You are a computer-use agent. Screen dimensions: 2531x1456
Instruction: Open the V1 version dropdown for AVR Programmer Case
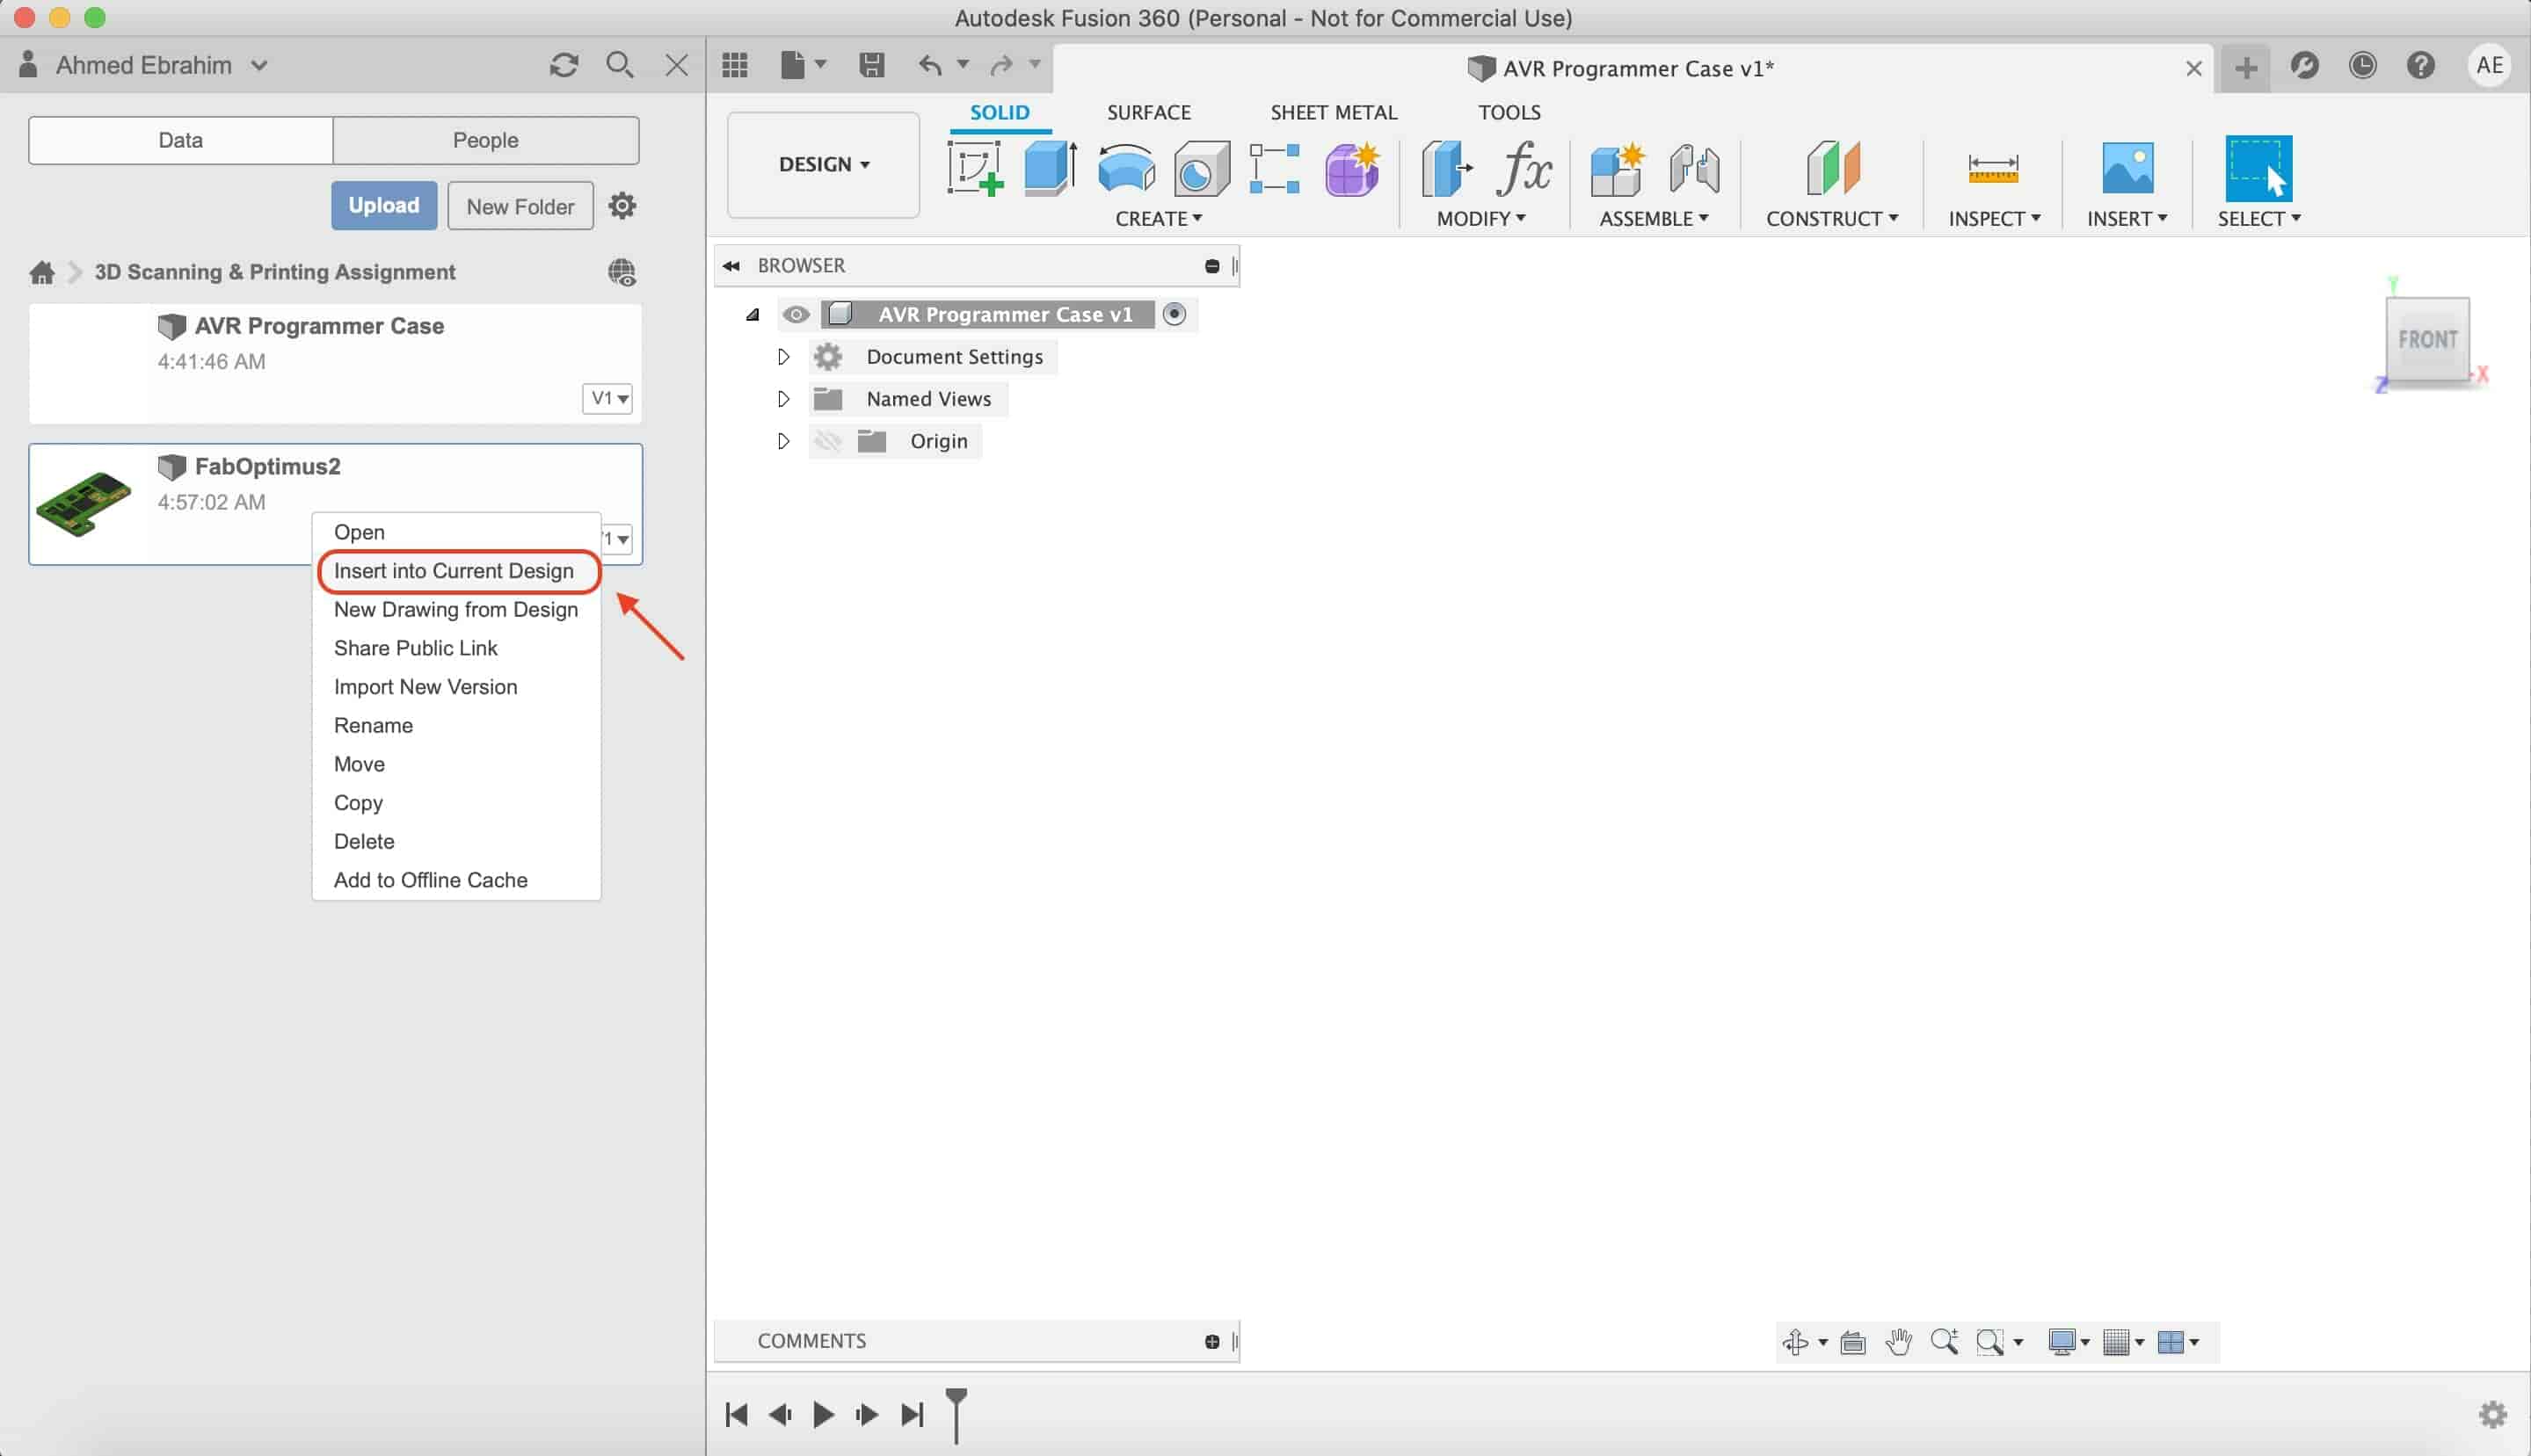tap(607, 398)
